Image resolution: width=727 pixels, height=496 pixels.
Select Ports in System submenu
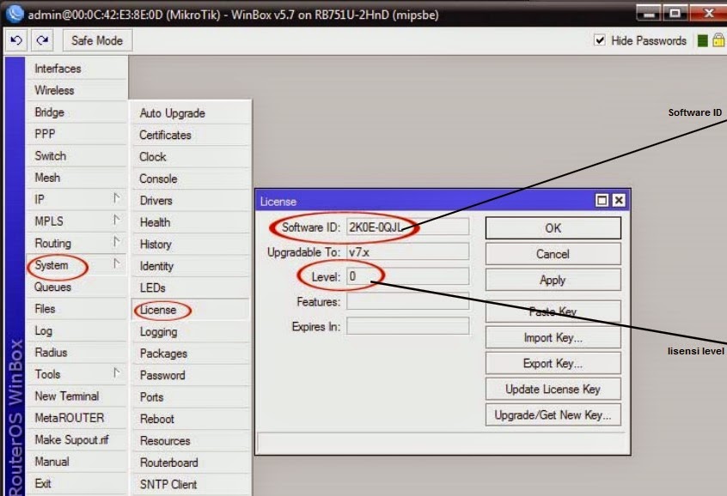(191, 397)
